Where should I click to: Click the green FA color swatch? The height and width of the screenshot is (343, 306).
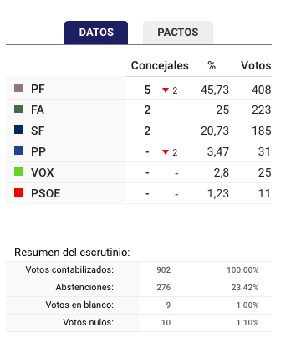18,109
